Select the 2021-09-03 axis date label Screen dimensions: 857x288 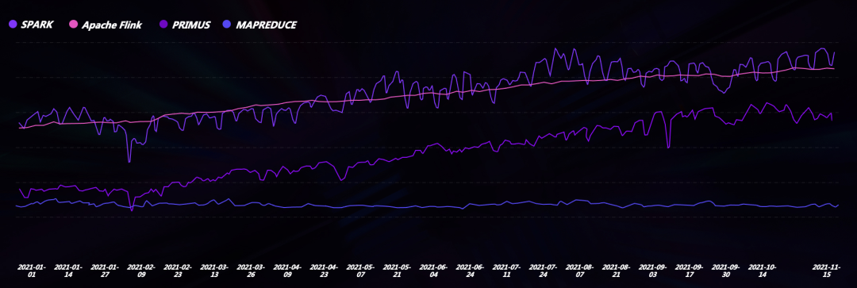coord(653,271)
